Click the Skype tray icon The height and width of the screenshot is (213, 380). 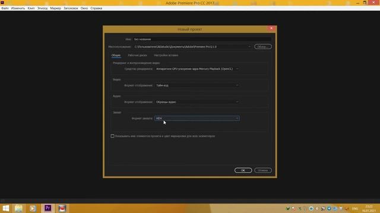335,208
